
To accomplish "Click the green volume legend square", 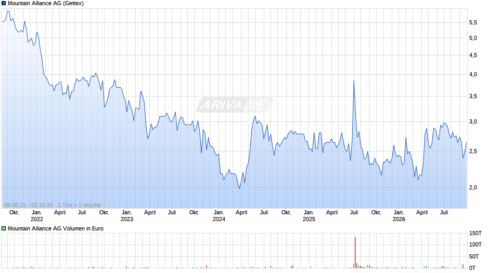I will point(4,228).
